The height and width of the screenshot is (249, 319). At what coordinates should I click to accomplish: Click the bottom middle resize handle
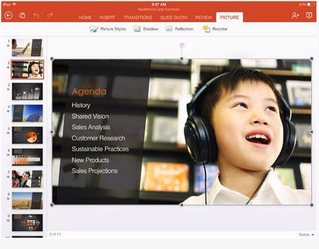click(x=182, y=205)
